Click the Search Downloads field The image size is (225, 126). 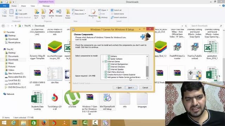(207, 26)
